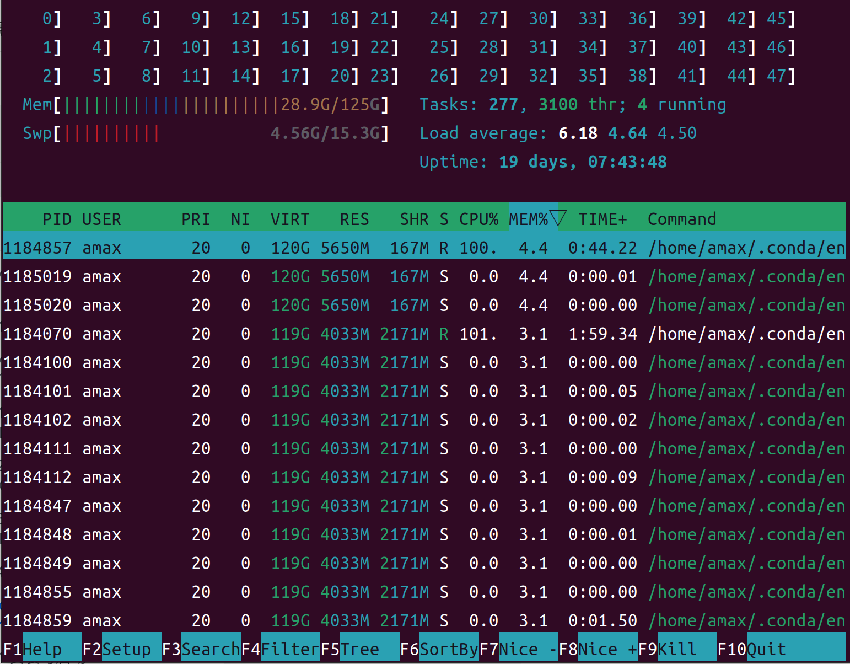Click the Mem usage bar meter
Image resolution: width=850 pixels, height=664 pixels.
206,104
